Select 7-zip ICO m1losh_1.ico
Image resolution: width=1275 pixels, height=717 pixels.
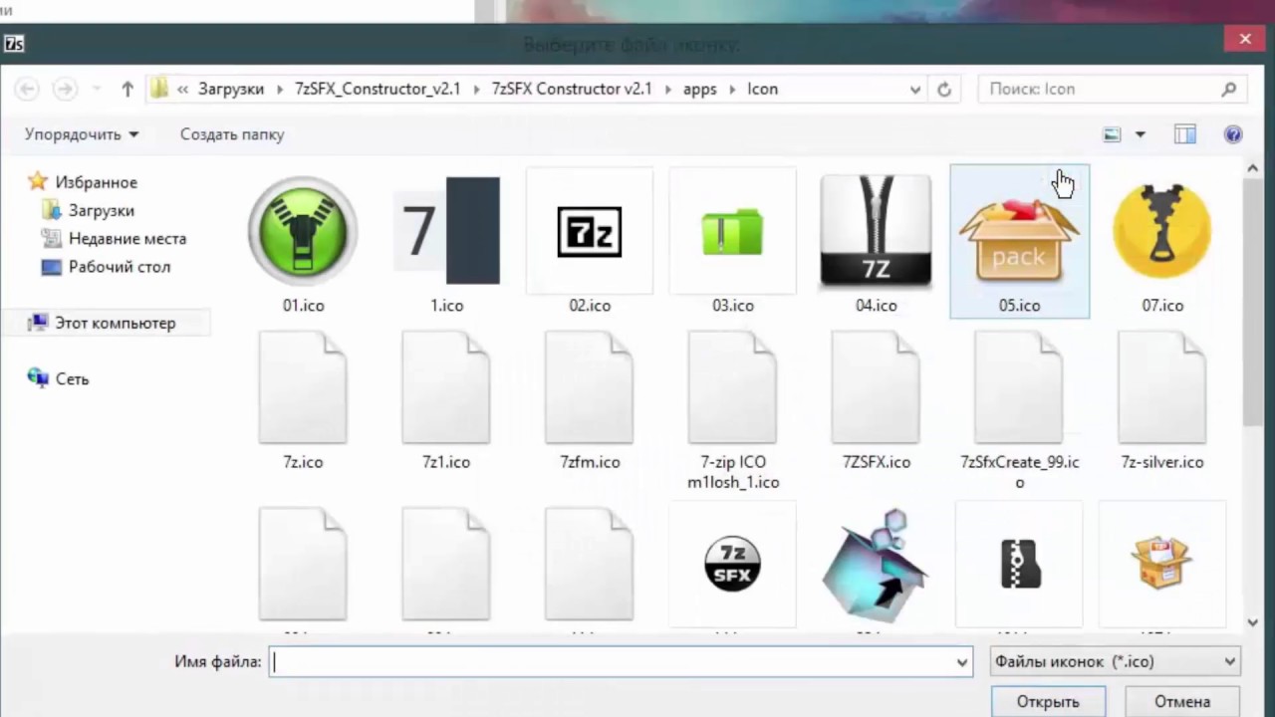click(x=733, y=410)
